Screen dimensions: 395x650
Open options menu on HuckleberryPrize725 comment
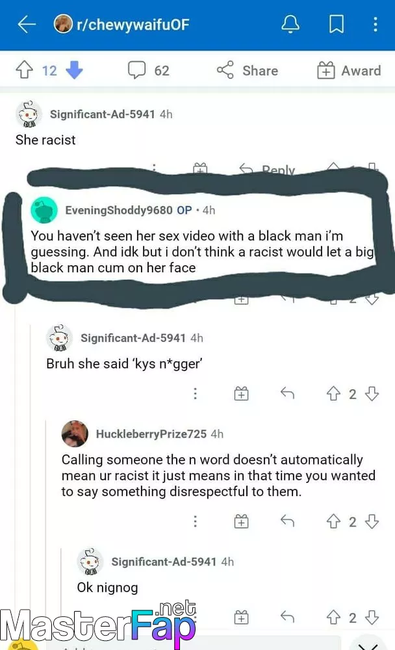[x=195, y=521]
